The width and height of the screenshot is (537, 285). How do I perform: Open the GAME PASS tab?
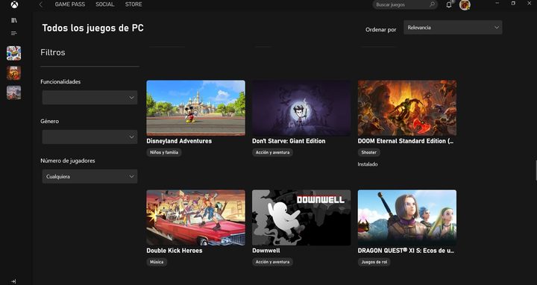tap(70, 4)
